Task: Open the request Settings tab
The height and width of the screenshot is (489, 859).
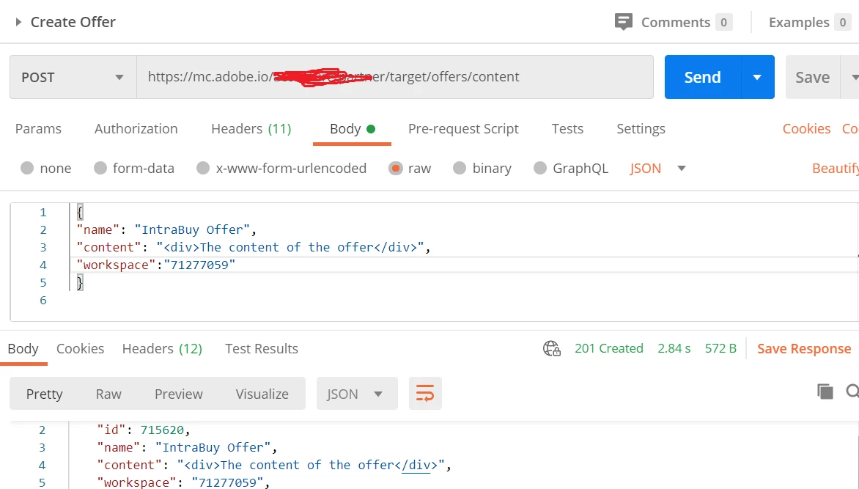Action: pyautogui.click(x=641, y=129)
